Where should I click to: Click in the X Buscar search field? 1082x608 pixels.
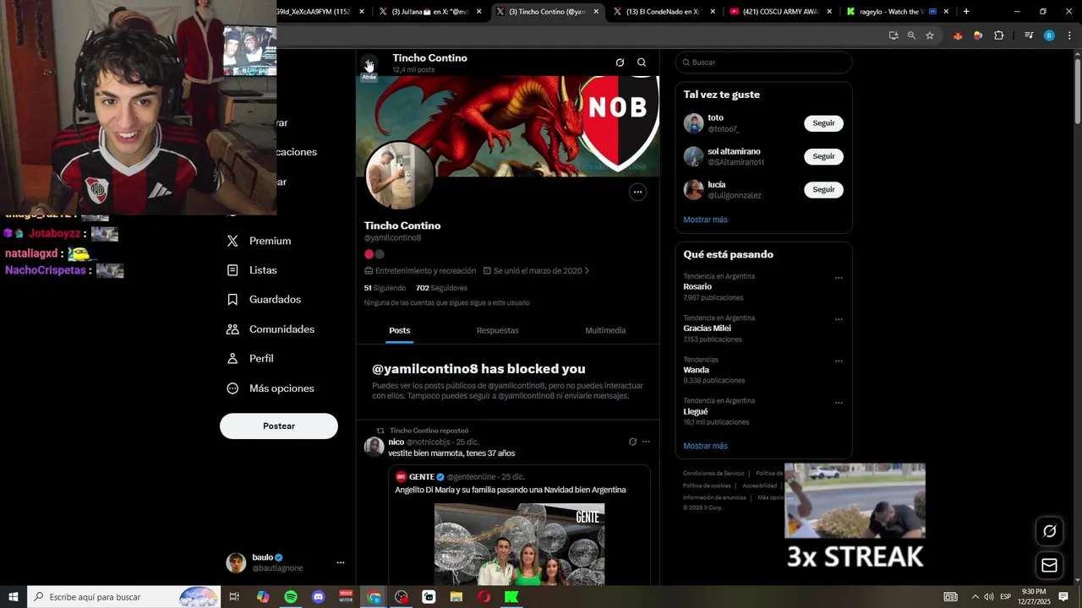[763, 62]
